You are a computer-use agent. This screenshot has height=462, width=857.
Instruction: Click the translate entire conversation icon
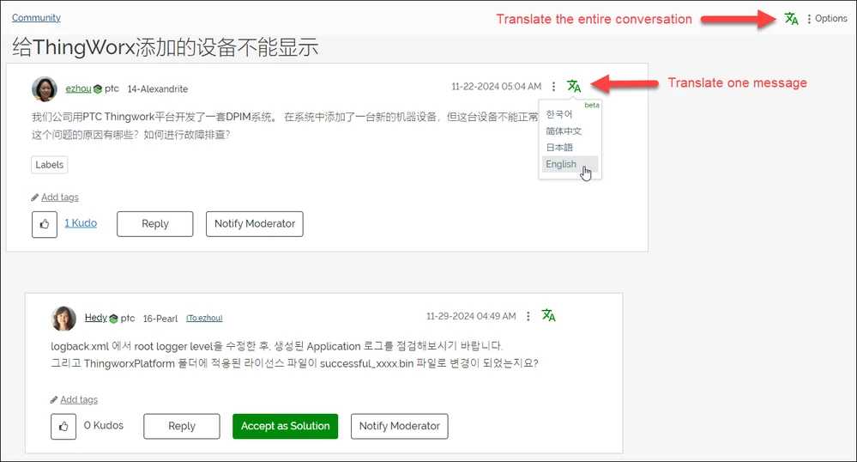coord(792,19)
